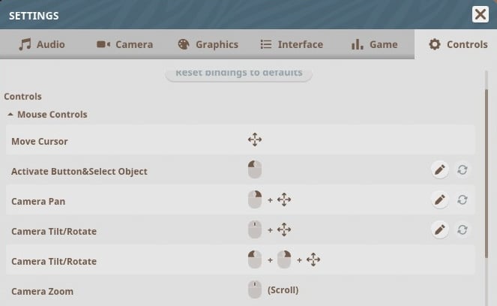Open the Graphics settings tab
Image resolution: width=497 pixels, height=306 pixels.
click(x=208, y=44)
